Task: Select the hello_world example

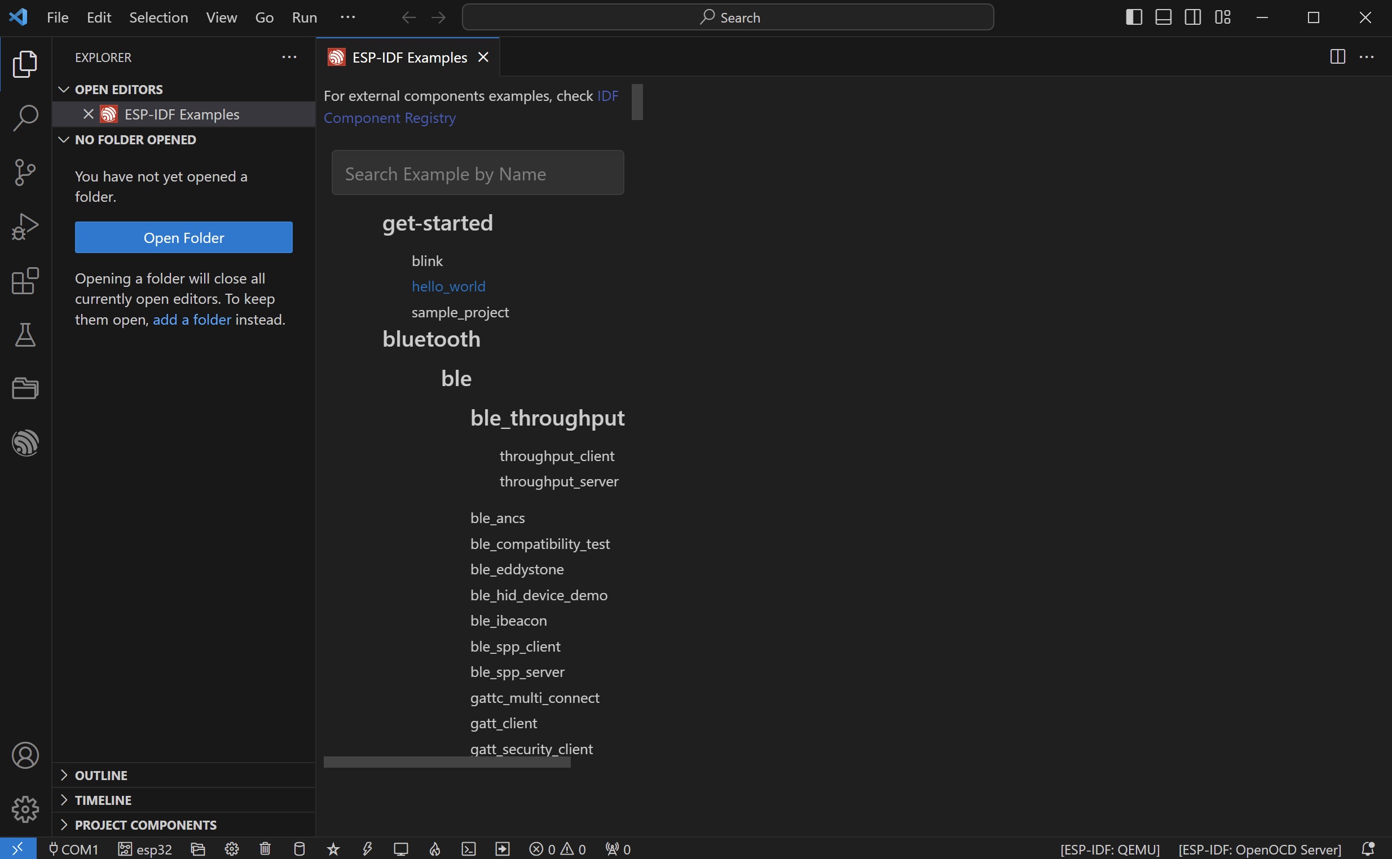Action: pyautogui.click(x=448, y=286)
